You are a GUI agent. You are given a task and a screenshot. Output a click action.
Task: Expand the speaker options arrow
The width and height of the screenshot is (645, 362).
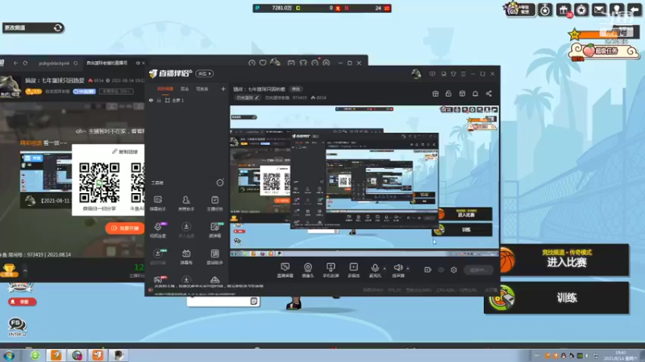tap(408, 269)
